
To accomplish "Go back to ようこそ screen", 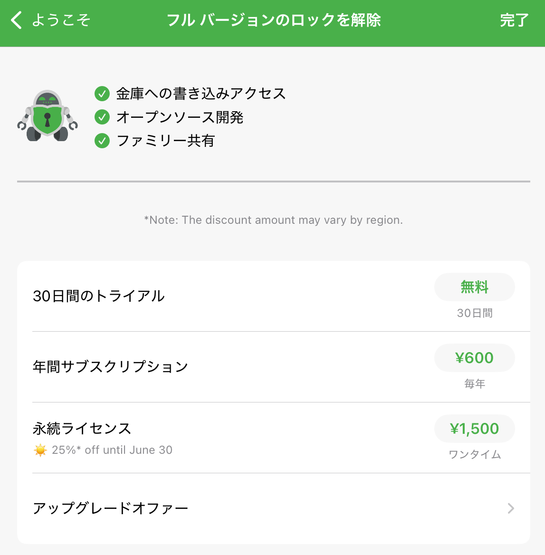I will [51, 20].
